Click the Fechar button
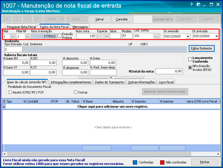Screen dimensions: 223x168 tap(205, 162)
